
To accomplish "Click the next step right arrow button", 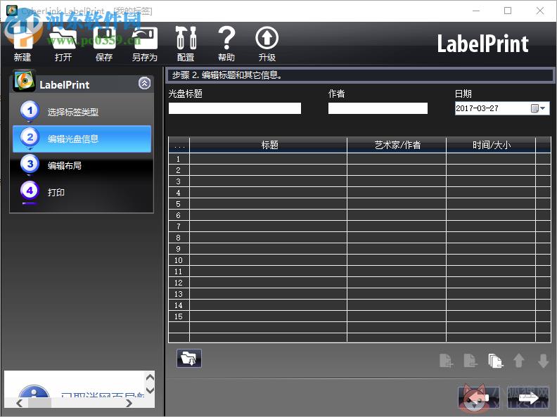I will tap(528, 397).
